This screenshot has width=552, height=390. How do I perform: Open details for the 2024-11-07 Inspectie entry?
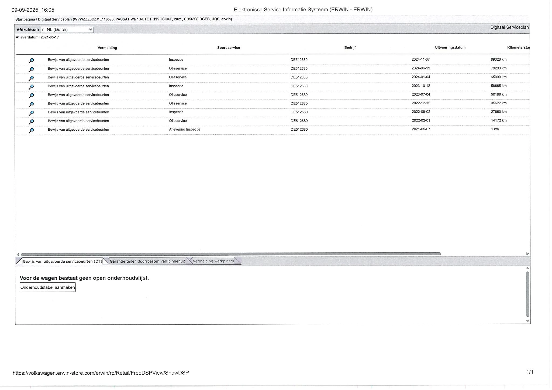tap(31, 61)
